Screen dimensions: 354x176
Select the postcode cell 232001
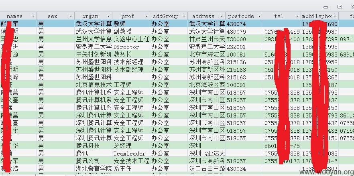point(244,47)
